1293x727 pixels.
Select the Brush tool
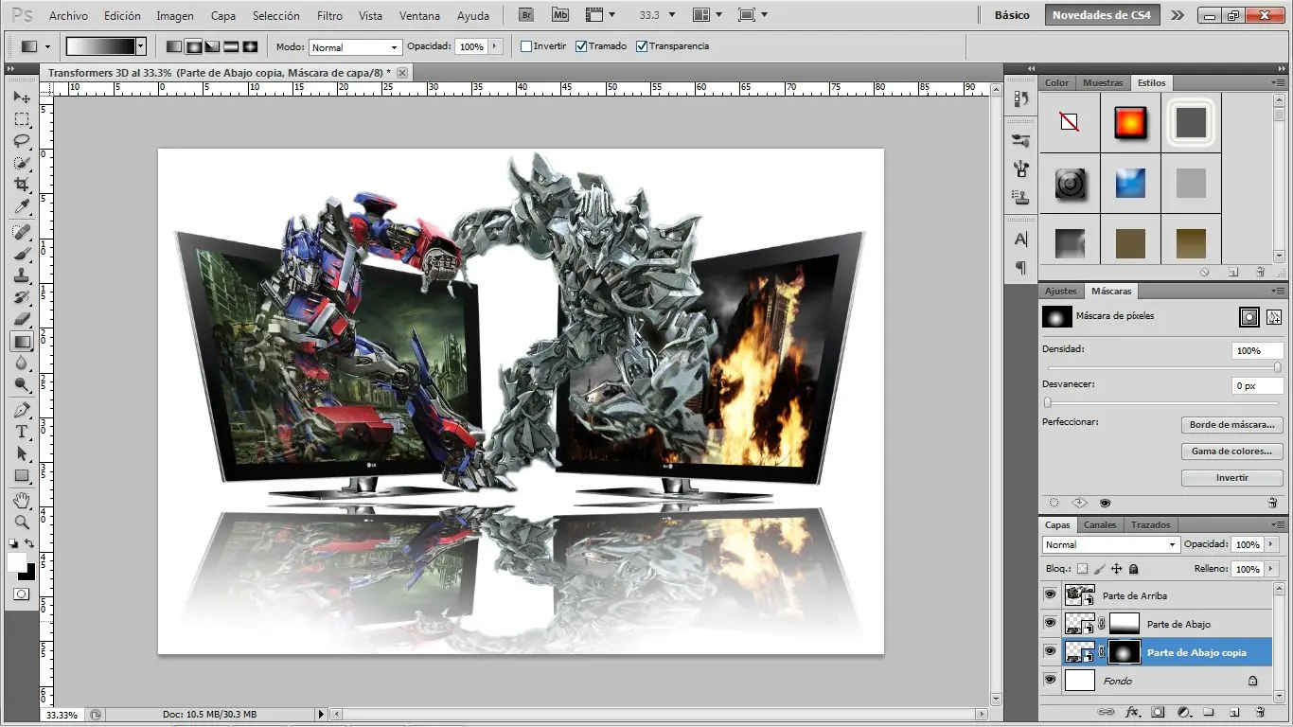pyautogui.click(x=22, y=254)
